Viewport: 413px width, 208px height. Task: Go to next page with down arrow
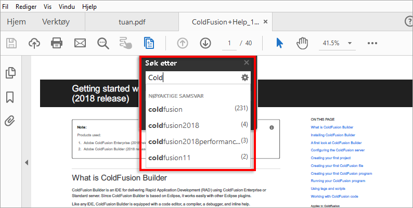(x=205, y=43)
